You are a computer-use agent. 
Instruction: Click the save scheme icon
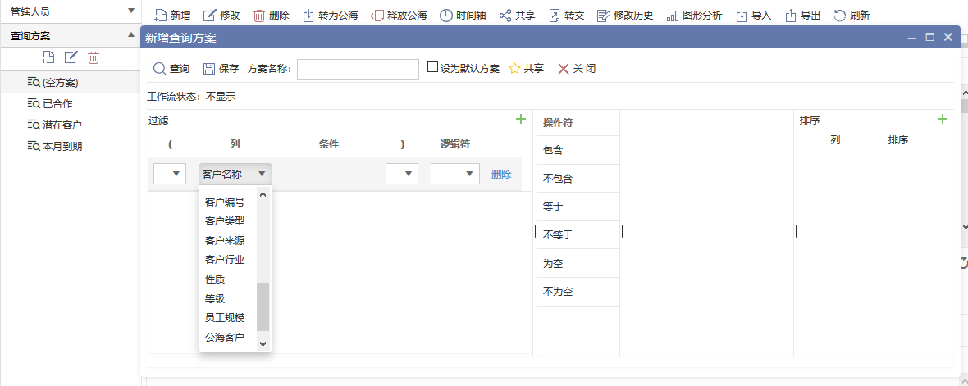click(209, 69)
